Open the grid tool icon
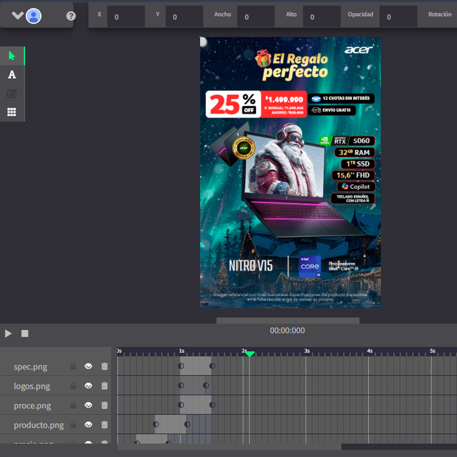This screenshot has width=457, height=457. 12,112
